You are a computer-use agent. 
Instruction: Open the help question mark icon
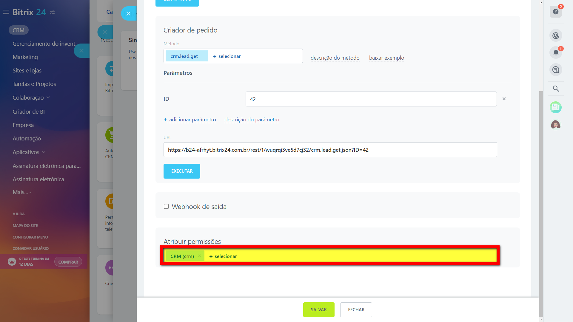click(x=555, y=12)
